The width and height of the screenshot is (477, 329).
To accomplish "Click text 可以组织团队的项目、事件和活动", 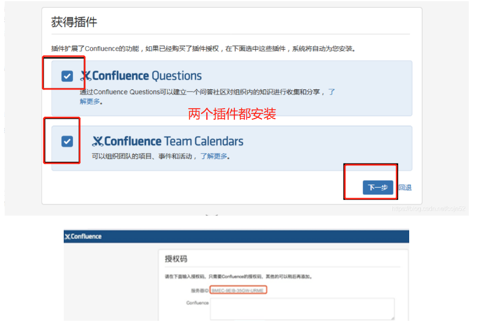I will 142,156.
